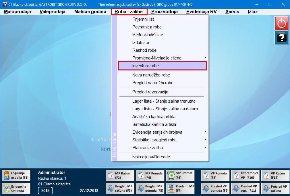Screen dimensions: 290x196
Task: Open Lager lista - Stanje zaliha trenutno
Action: coord(161,101)
